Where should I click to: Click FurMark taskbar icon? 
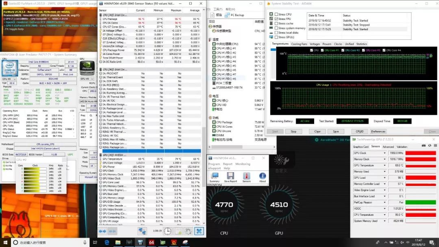[174, 242]
